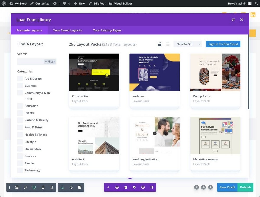Viewport: 260px width, 197px height.
Task: Check the Fashion & Beauty category
Action: pyautogui.click(x=20, y=120)
